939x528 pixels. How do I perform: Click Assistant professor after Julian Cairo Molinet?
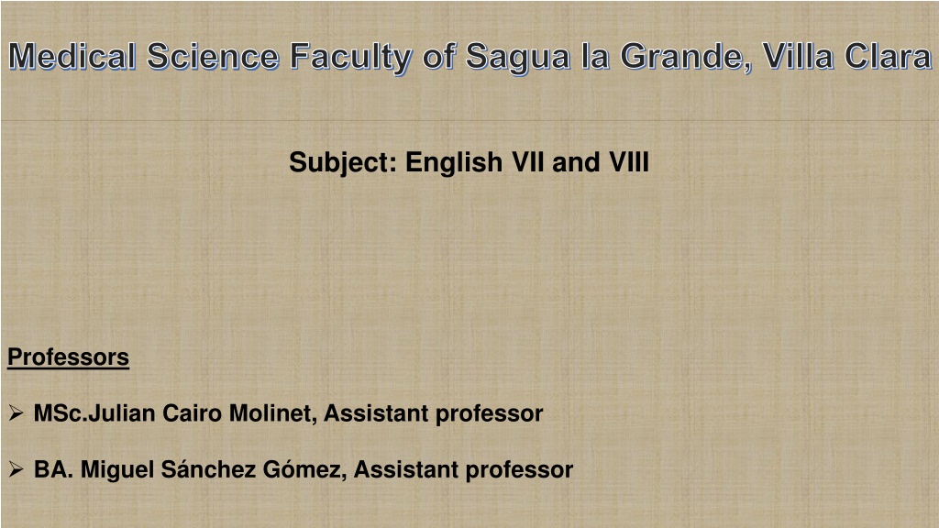tap(434, 413)
